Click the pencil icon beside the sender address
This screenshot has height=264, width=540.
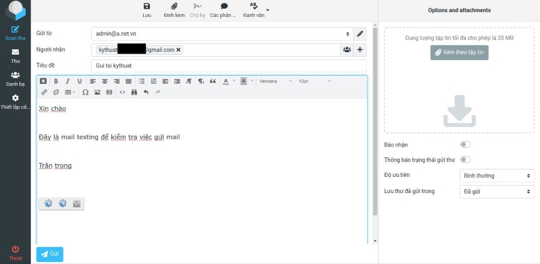pos(360,34)
